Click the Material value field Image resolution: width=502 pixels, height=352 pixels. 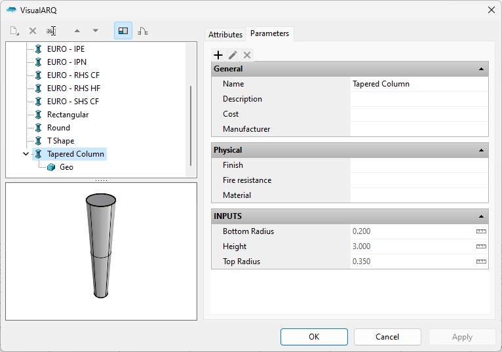tap(419, 195)
